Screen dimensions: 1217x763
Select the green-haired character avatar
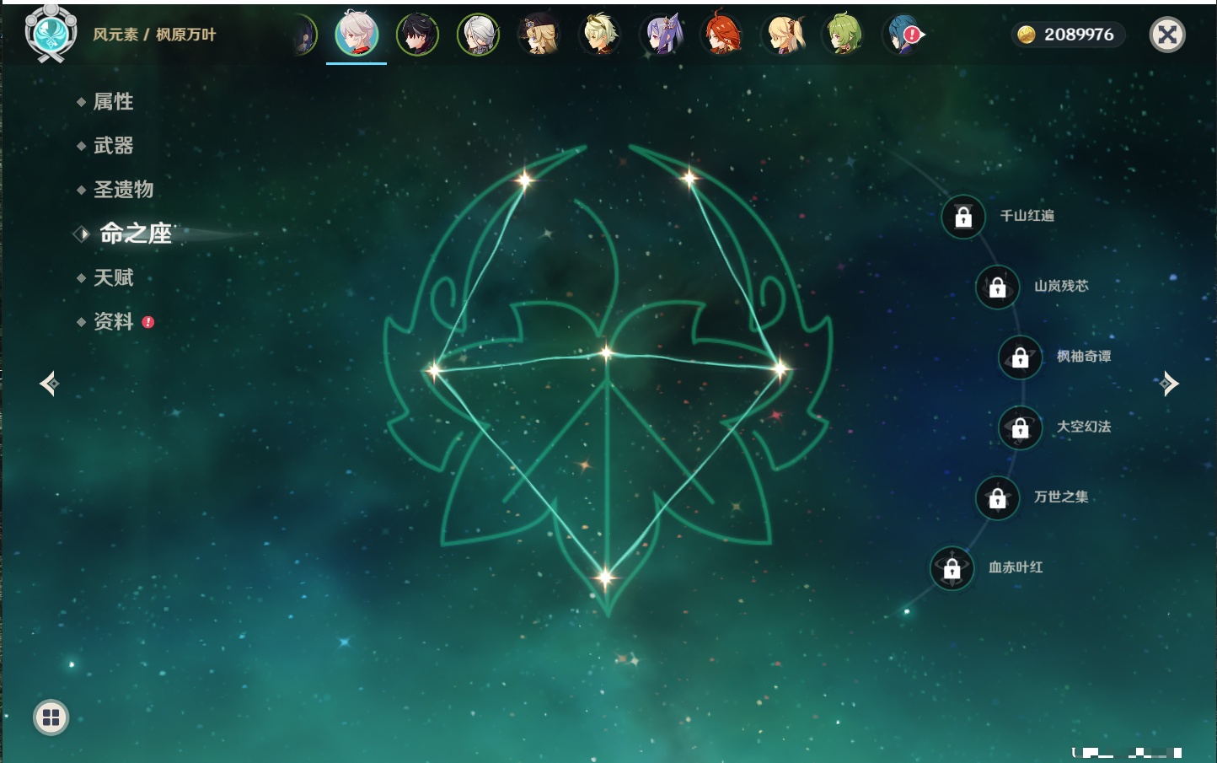(x=843, y=35)
